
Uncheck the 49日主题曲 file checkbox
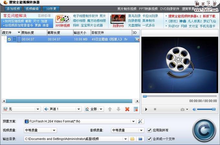[9, 39]
